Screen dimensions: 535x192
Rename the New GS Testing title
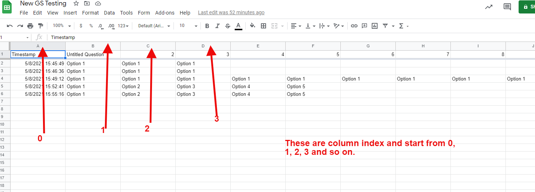[x=43, y=4]
